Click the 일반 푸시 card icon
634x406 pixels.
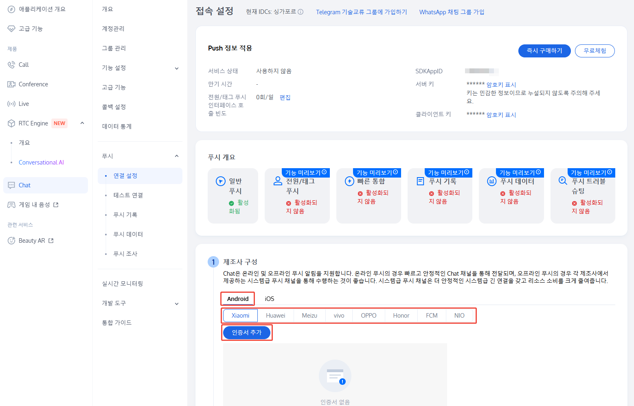pyautogui.click(x=220, y=181)
